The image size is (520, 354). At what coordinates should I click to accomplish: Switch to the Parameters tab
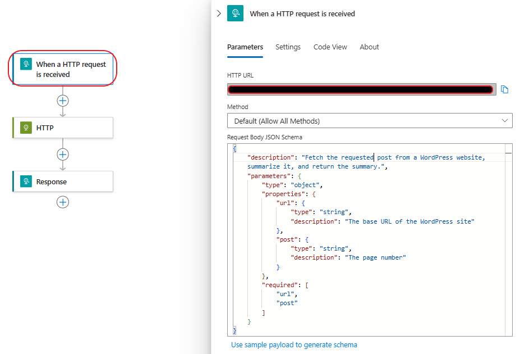[245, 47]
